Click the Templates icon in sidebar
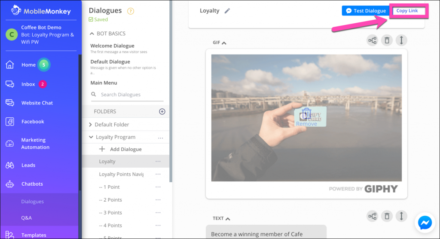Image resolution: width=440 pixels, height=239 pixels. coord(9,235)
